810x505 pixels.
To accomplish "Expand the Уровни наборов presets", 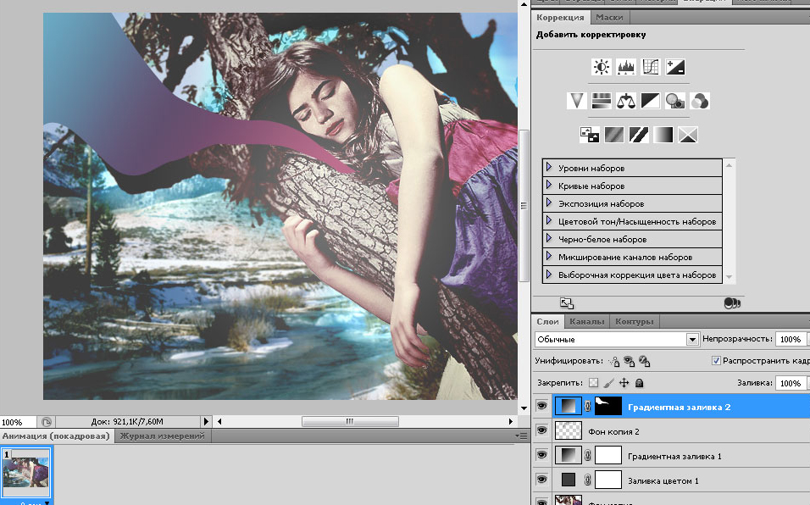I will [549, 167].
